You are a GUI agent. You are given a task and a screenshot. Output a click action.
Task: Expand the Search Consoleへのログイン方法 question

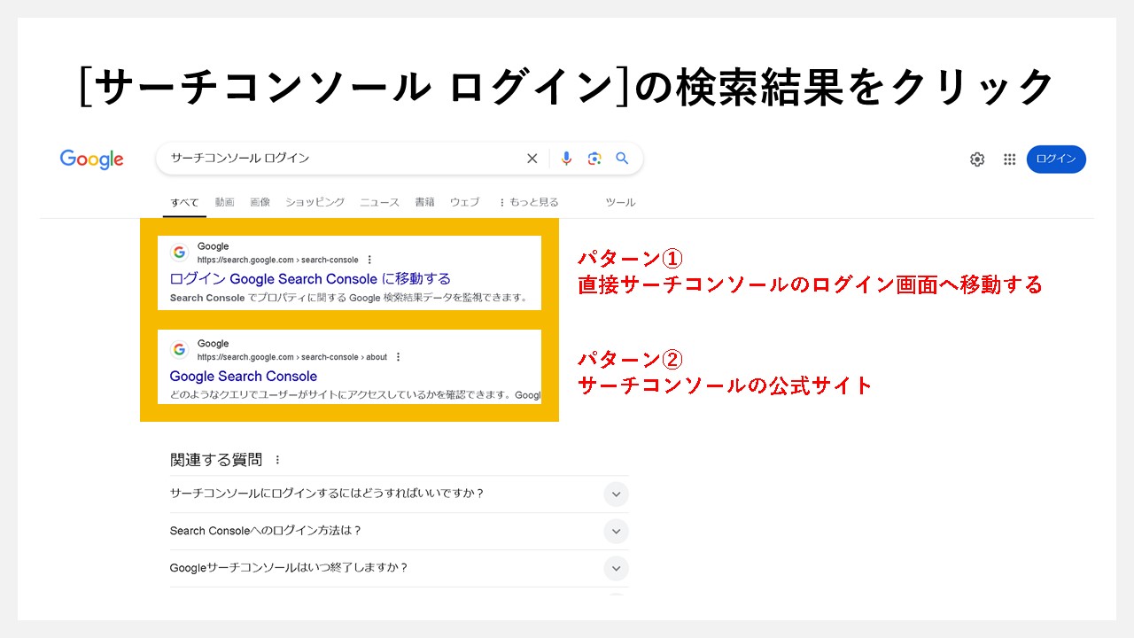pyautogui.click(x=616, y=531)
